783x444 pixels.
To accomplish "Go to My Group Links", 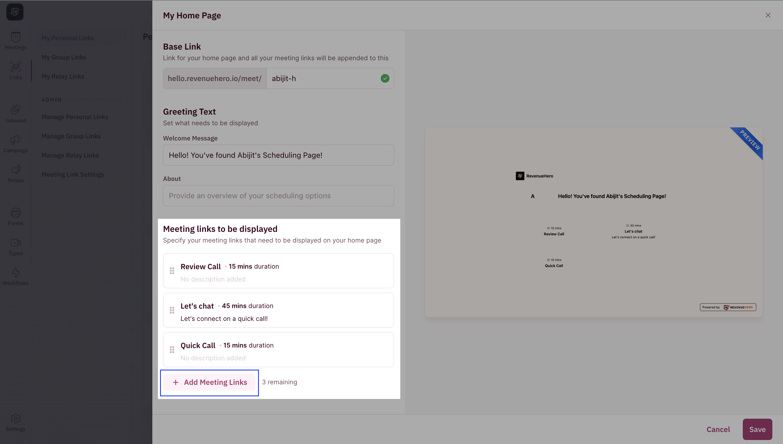I will [x=64, y=57].
